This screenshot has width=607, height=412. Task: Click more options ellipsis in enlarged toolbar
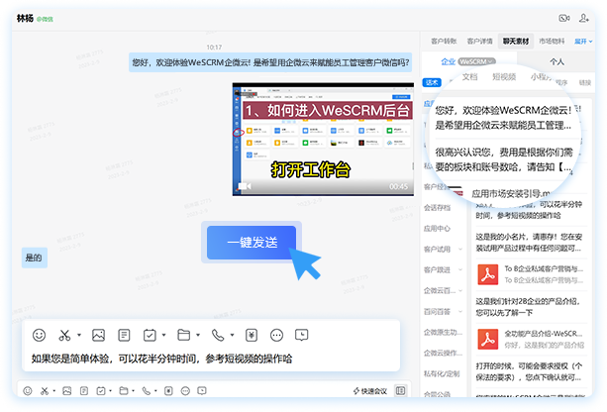[x=276, y=335]
